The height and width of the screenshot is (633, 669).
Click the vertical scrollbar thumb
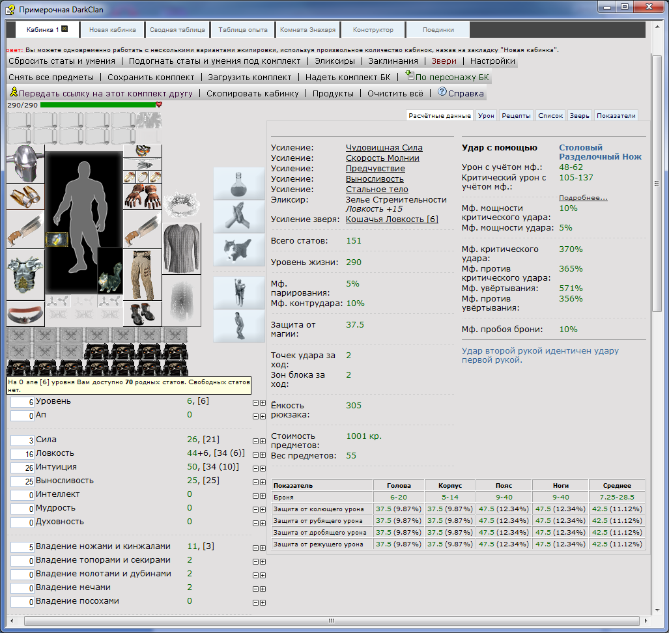[x=657, y=184]
